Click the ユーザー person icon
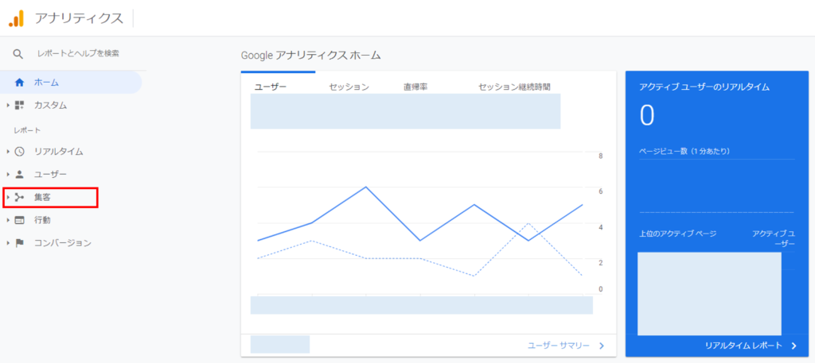Viewport: 815px width, 363px height. click(19, 174)
